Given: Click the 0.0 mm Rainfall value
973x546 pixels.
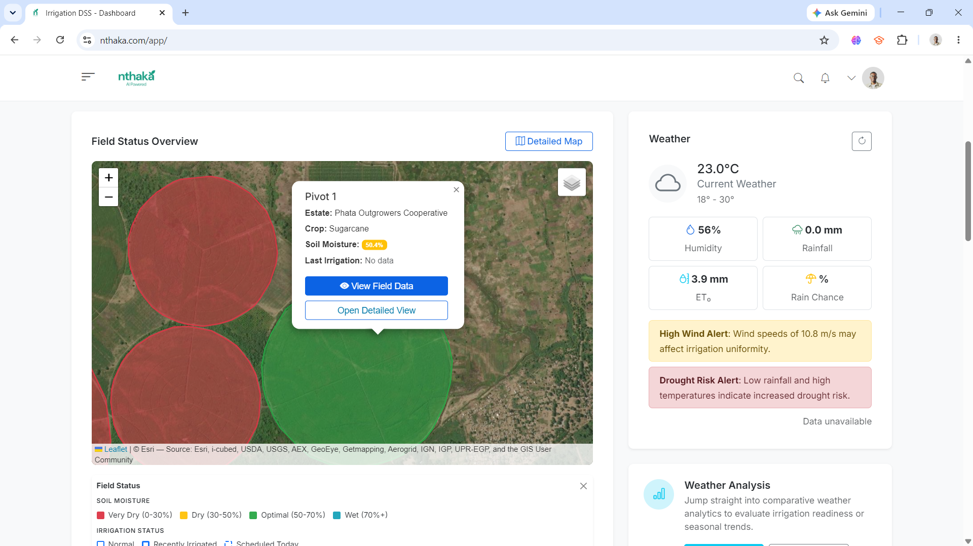Looking at the screenshot, I should 824,230.
